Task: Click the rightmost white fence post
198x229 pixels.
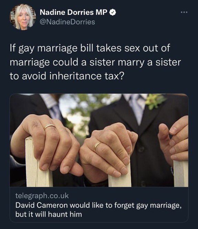Action: 181,174
